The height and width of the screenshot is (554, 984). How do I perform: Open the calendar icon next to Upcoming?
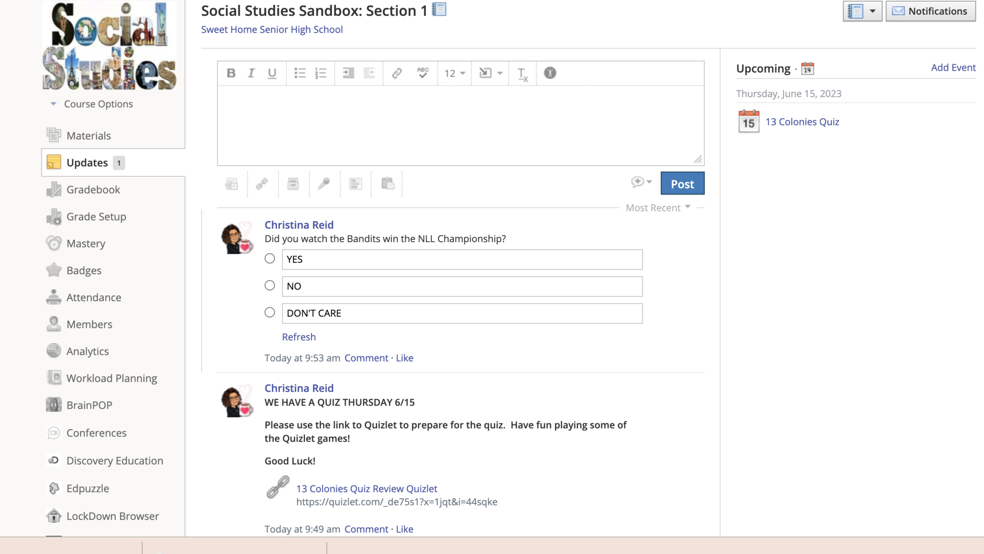coord(808,68)
